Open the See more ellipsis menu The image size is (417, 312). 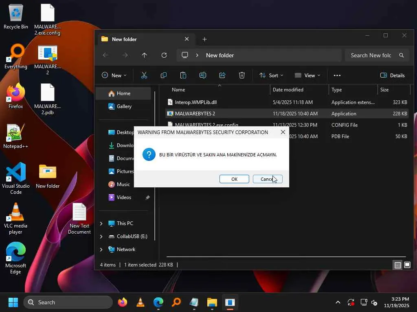pyautogui.click(x=337, y=75)
